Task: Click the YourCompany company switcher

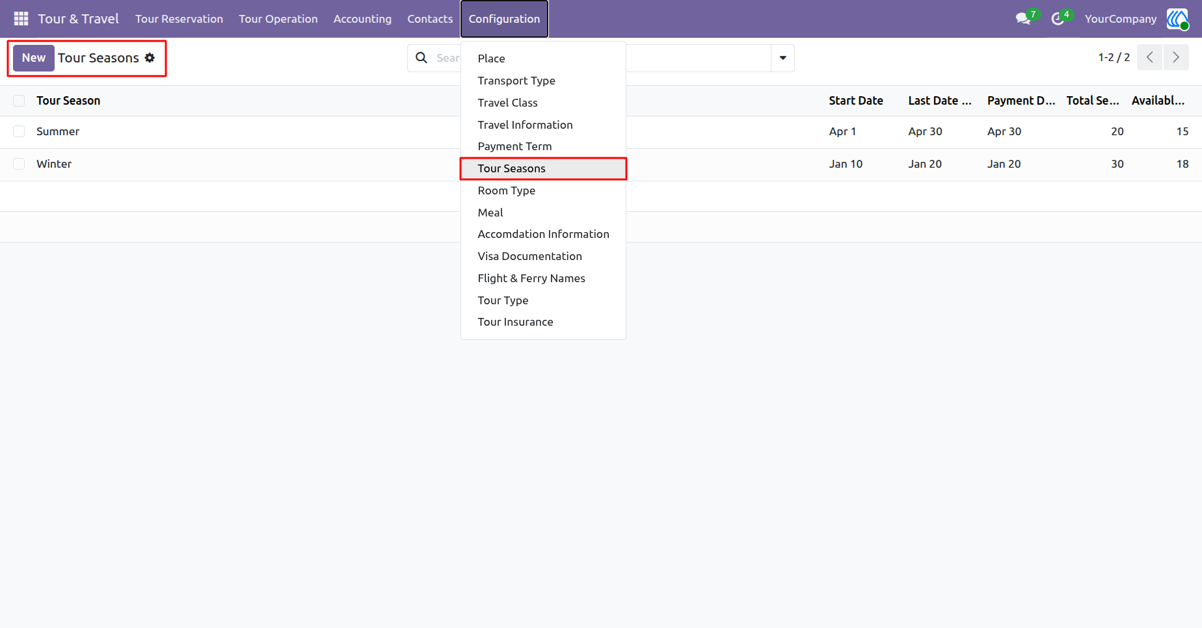Action: [1121, 19]
